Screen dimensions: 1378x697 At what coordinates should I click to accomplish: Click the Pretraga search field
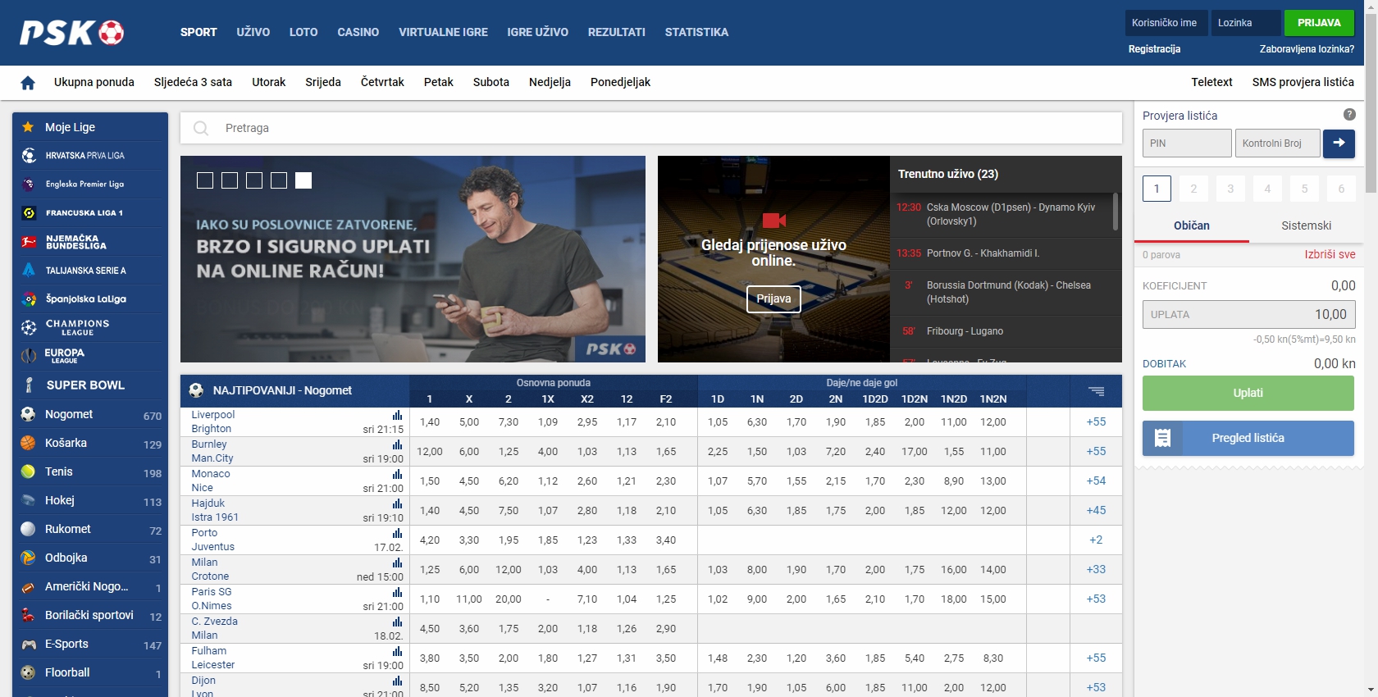pyautogui.click(x=651, y=128)
